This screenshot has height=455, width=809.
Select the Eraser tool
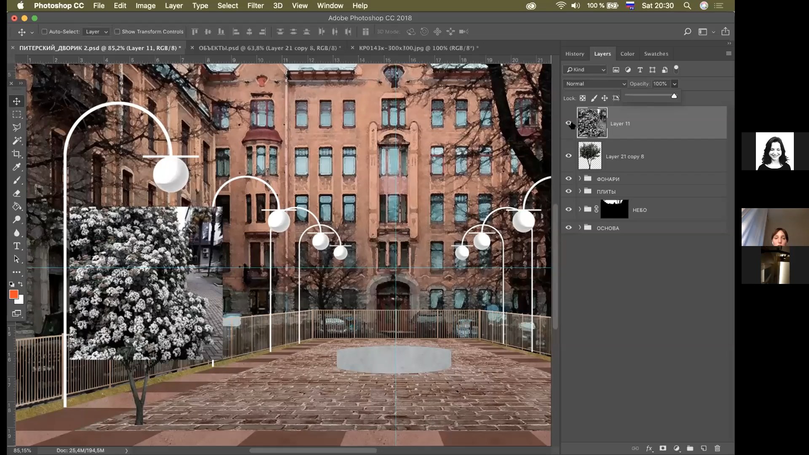coord(16,193)
